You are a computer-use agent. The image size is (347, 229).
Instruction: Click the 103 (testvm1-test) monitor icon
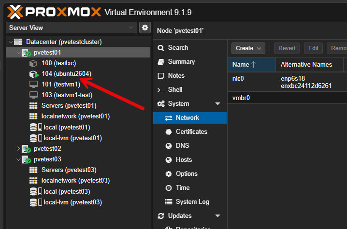(x=34, y=95)
